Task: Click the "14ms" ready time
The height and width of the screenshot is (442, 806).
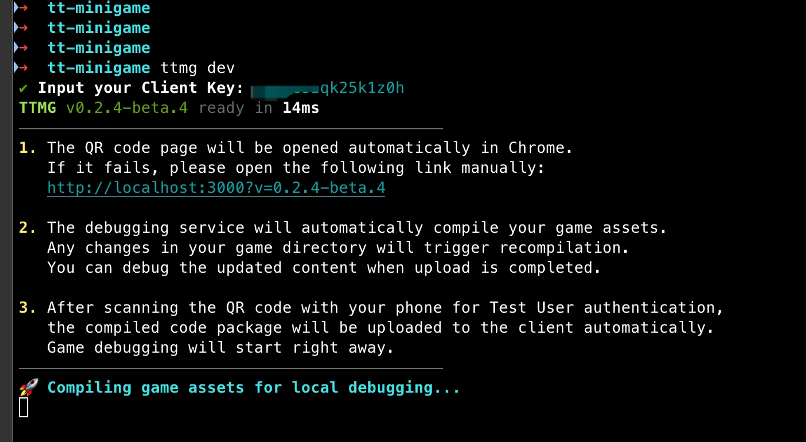Action: (x=301, y=108)
